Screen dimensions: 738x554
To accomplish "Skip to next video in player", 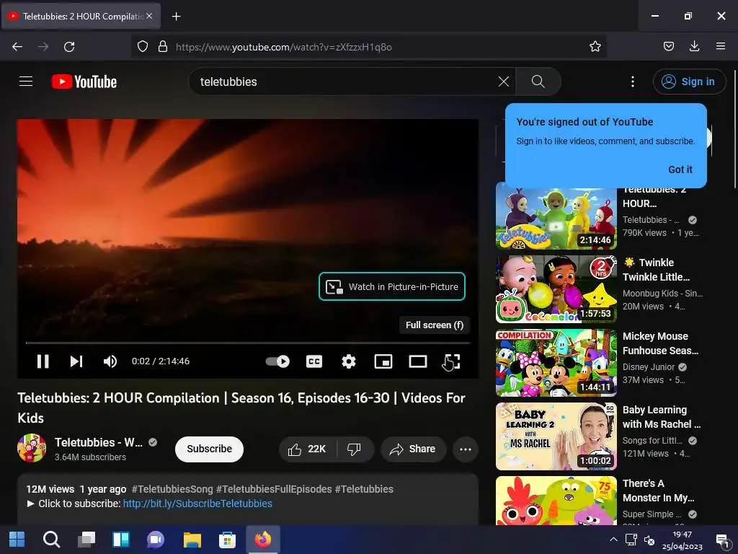I will [x=76, y=361].
